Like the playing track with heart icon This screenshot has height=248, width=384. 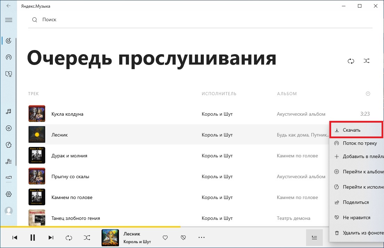pyautogui.click(x=165, y=238)
